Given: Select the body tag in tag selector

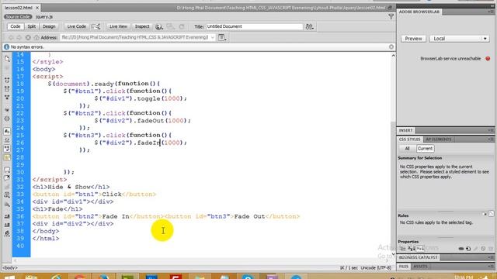Looking at the screenshot, I should [10, 268].
